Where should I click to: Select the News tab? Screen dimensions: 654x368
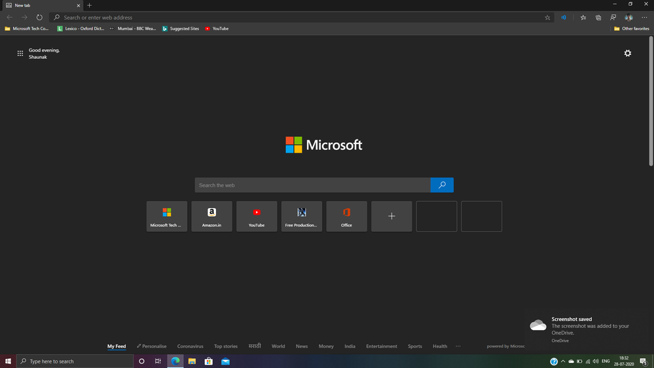302,346
